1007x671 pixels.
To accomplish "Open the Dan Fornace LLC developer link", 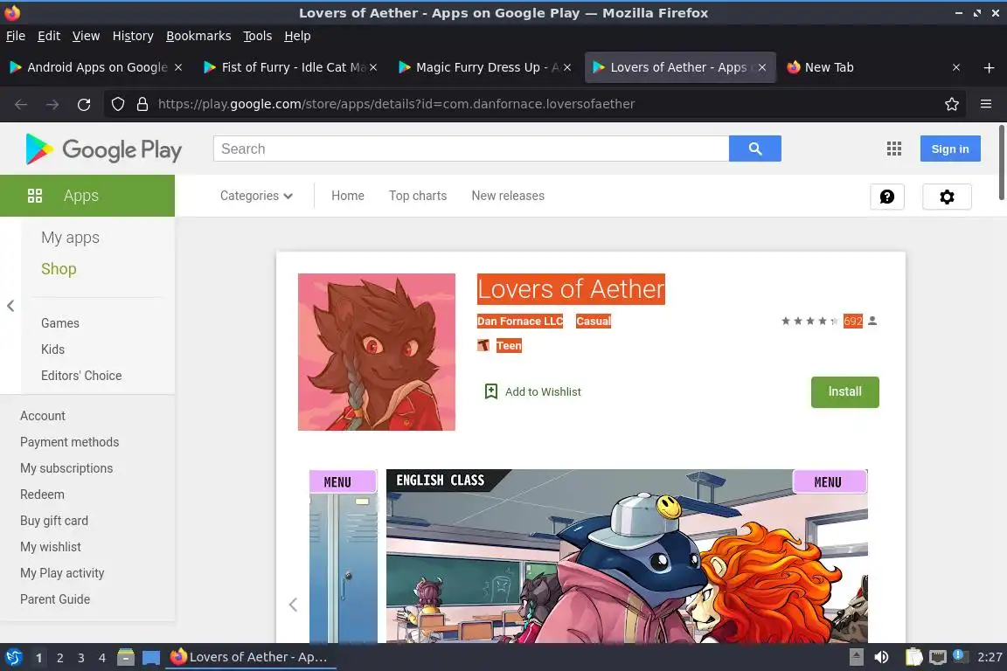I will pyautogui.click(x=519, y=321).
